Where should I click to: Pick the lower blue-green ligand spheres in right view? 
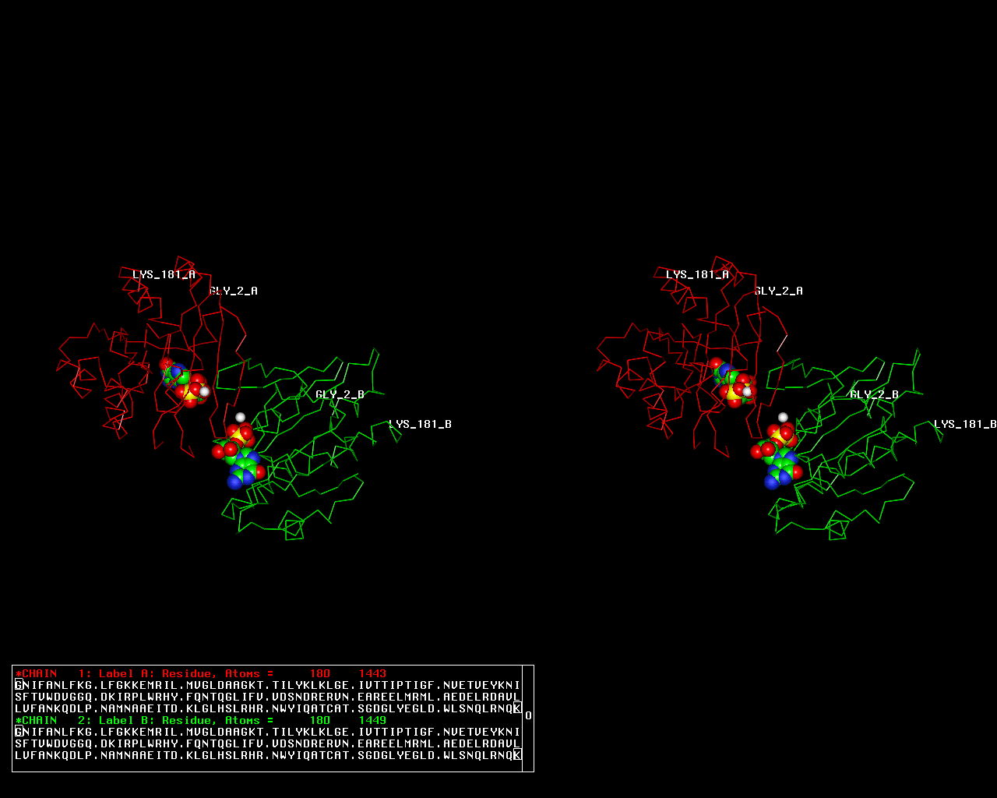coord(783,468)
